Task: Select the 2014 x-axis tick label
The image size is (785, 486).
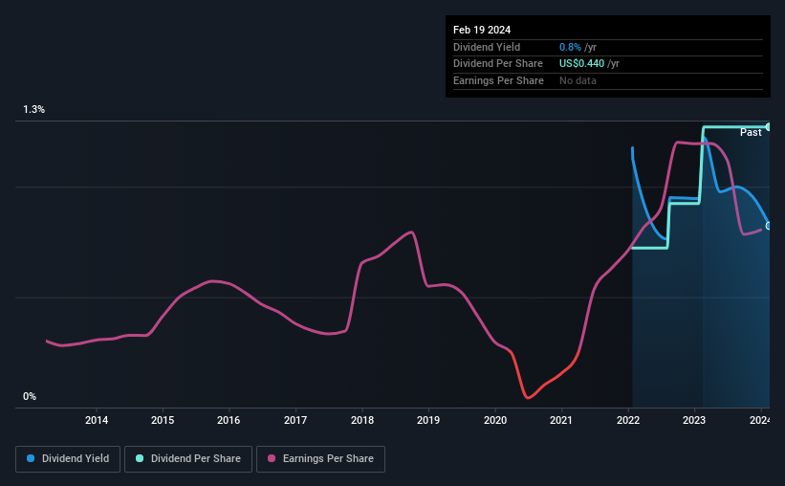Action: pyautogui.click(x=97, y=420)
